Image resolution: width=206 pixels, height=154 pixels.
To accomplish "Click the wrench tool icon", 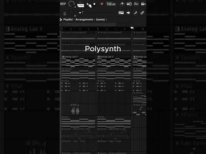I will point(135,13).
